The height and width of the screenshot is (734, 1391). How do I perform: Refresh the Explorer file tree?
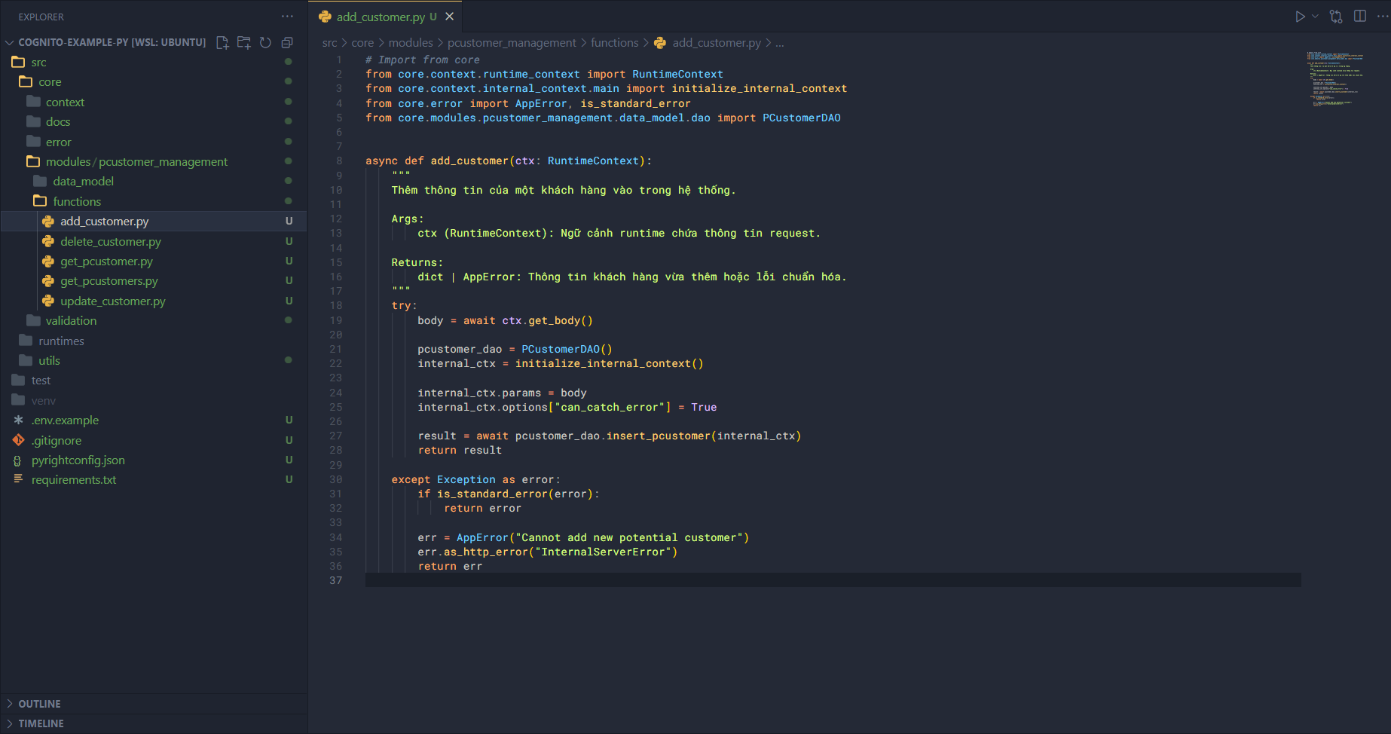(x=265, y=43)
